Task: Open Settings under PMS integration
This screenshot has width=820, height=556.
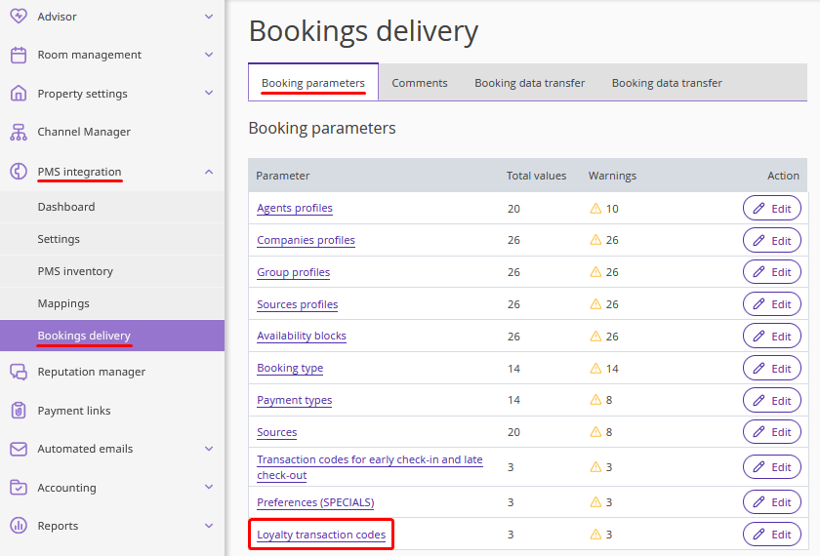Action: pyautogui.click(x=112, y=239)
